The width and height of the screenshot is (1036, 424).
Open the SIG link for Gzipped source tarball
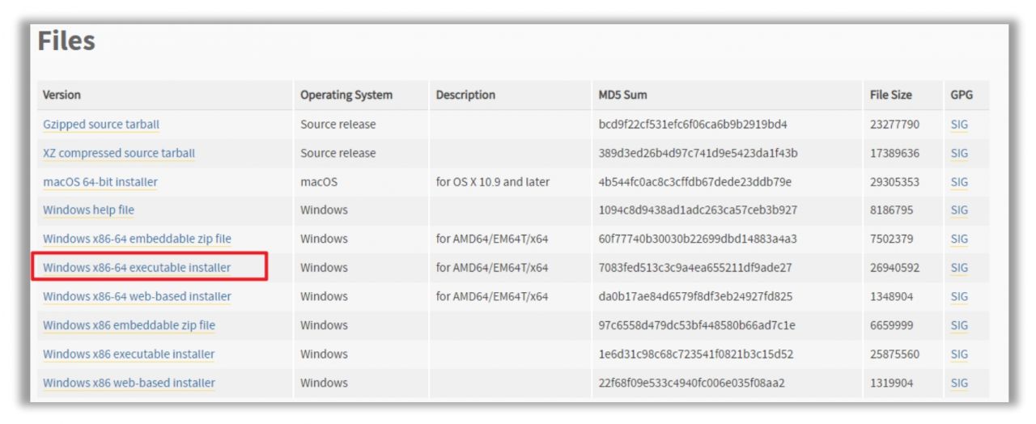click(959, 125)
